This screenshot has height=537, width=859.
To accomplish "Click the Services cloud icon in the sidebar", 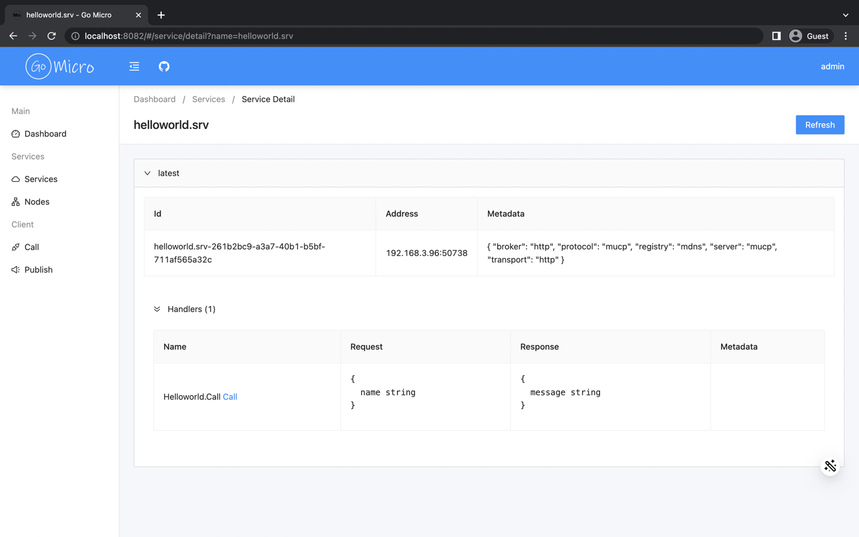I will [16, 179].
